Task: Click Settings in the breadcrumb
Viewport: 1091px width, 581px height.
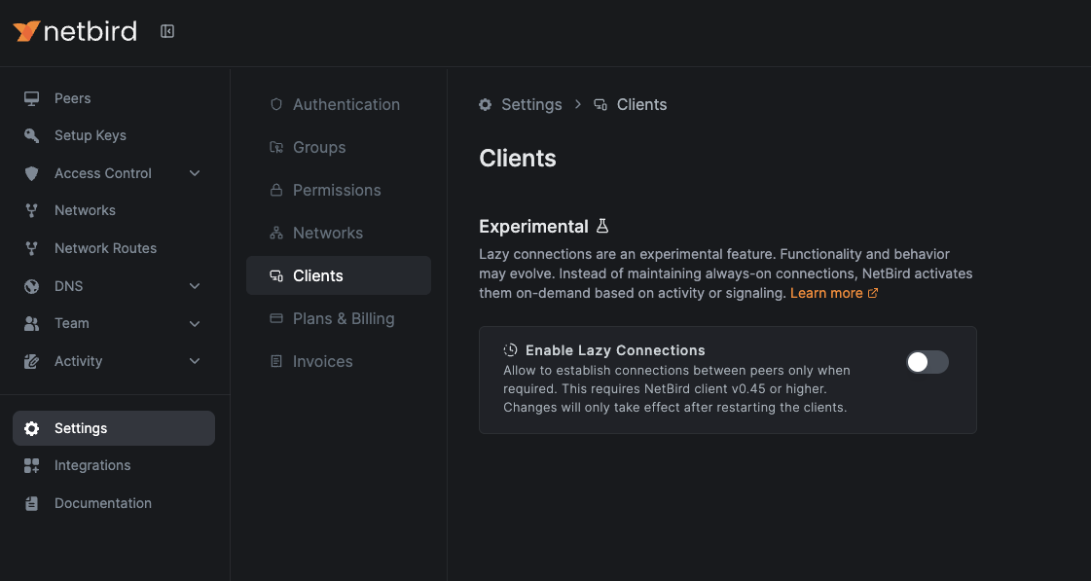Action: (530, 104)
